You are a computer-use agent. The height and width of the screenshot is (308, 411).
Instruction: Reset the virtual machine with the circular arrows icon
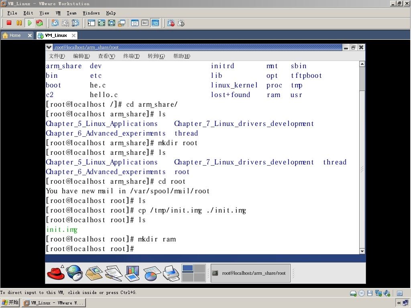point(39,23)
